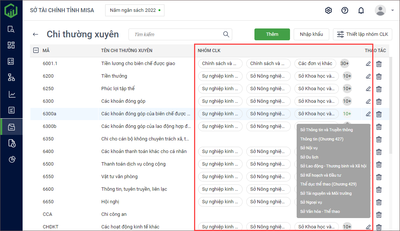
Task: Delete row 6200 Tiền thưởng using trash icon
Action: point(379,77)
